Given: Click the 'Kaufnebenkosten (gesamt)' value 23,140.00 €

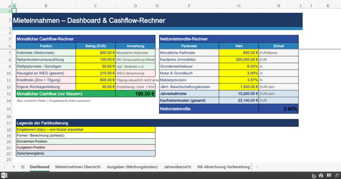Looking at the screenshot, I should (x=239, y=101).
